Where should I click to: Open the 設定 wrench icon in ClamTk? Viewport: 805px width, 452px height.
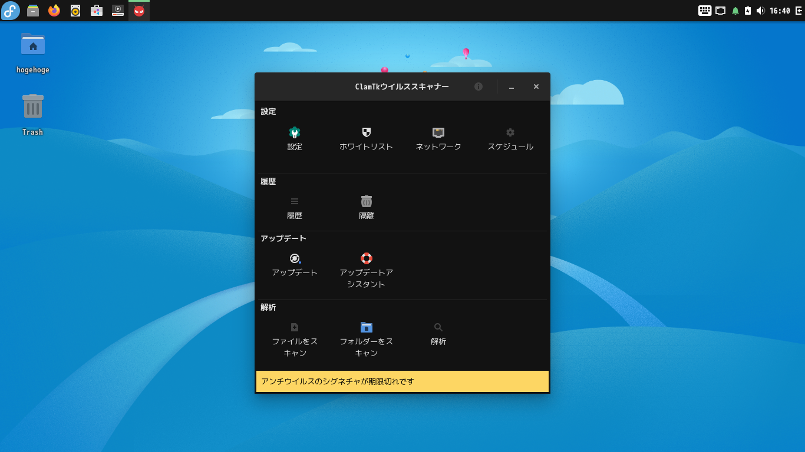295,139
